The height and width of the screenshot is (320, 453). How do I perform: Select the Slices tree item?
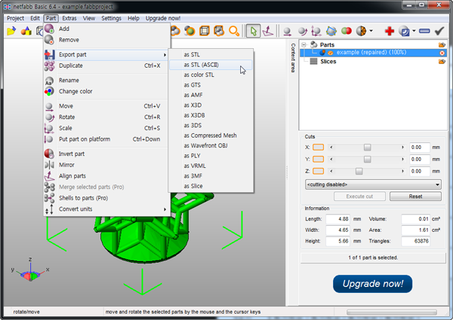coord(328,61)
